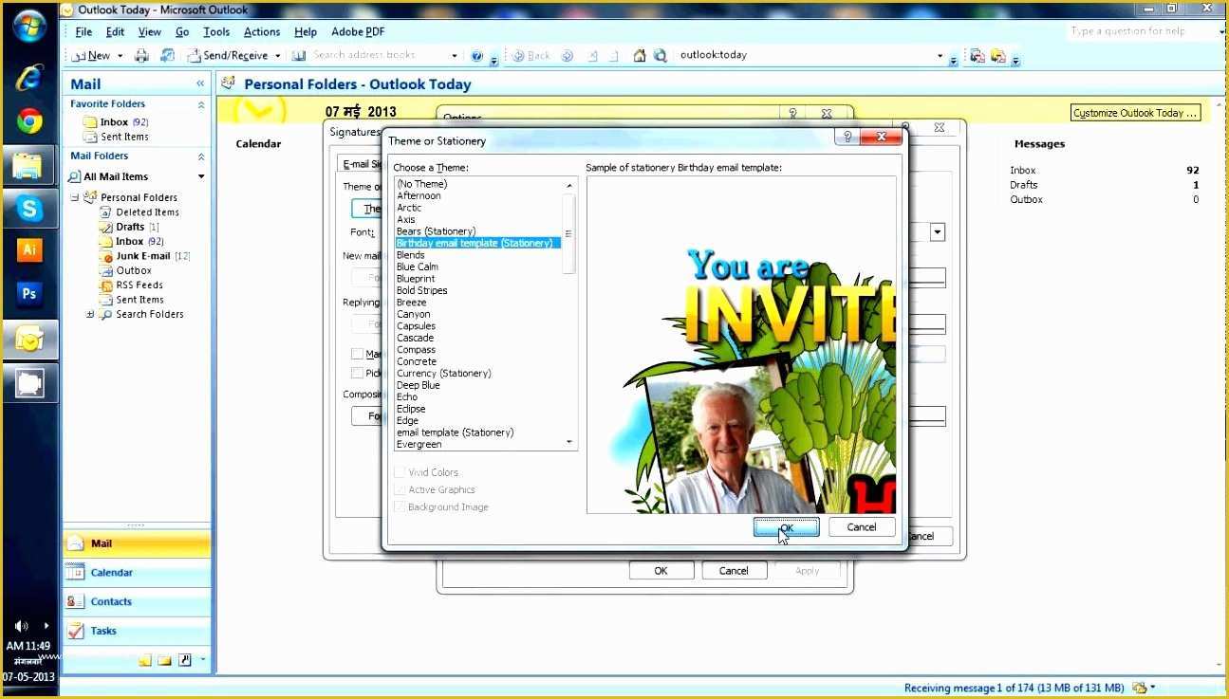Click the Help question mark toolbar icon

(476, 55)
